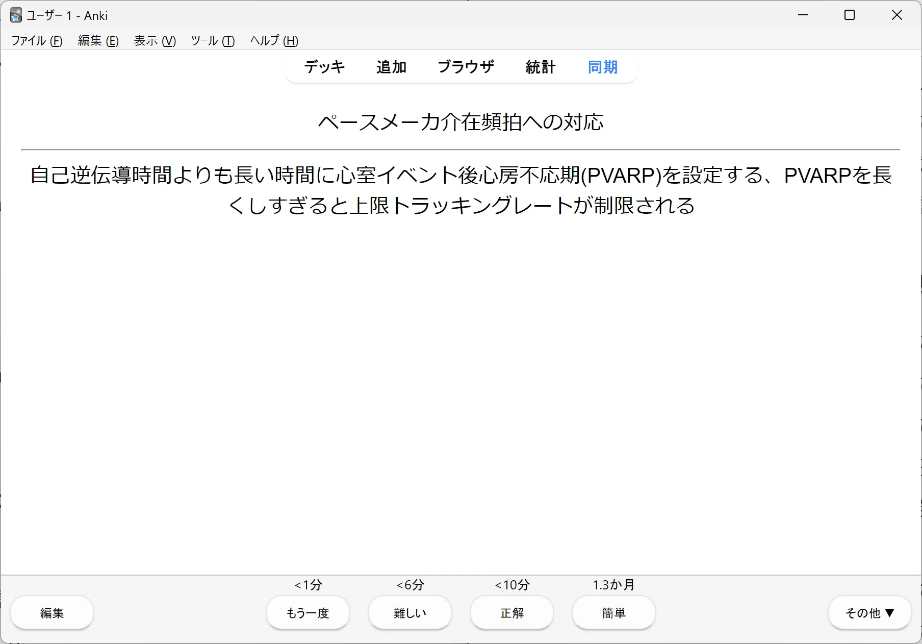Click the answer text about PVARP
The height and width of the screenshot is (644, 922).
[x=461, y=190]
